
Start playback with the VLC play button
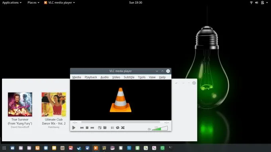click(x=74, y=128)
